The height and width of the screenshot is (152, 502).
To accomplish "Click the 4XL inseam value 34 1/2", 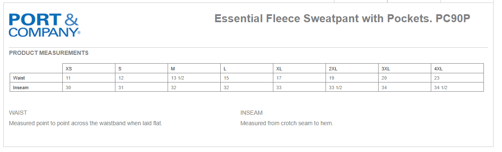I will pyautogui.click(x=441, y=88).
